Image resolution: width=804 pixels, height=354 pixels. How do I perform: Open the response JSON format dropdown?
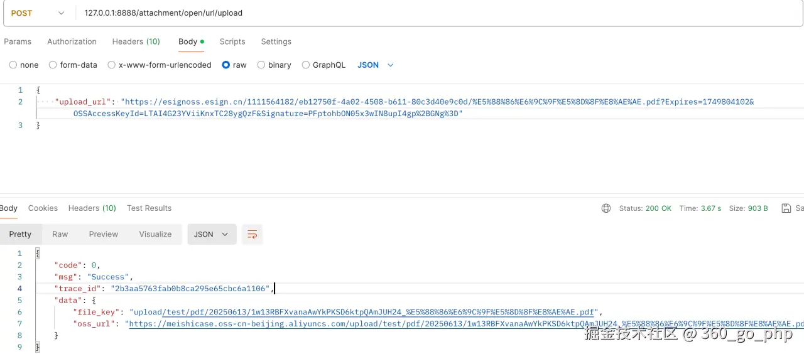212,234
